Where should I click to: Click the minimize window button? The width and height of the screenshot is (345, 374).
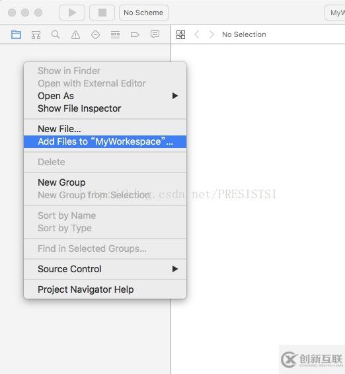25,13
